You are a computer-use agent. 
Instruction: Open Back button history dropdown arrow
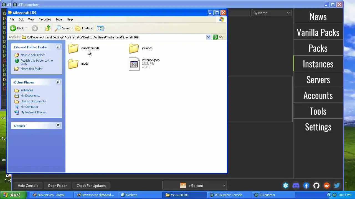(x=27, y=28)
